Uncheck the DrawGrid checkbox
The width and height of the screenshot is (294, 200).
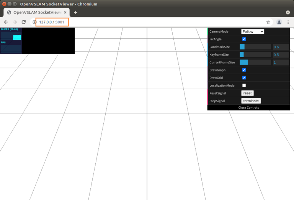(x=244, y=78)
